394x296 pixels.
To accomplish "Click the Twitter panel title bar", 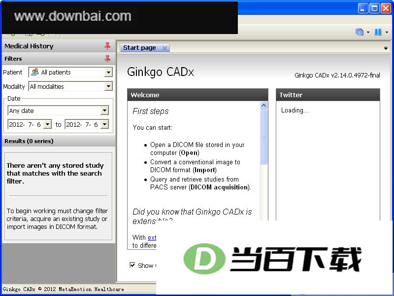I will (x=328, y=95).
